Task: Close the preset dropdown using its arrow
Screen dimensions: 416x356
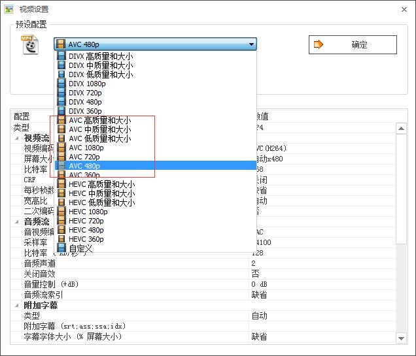Action: click(x=251, y=44)
